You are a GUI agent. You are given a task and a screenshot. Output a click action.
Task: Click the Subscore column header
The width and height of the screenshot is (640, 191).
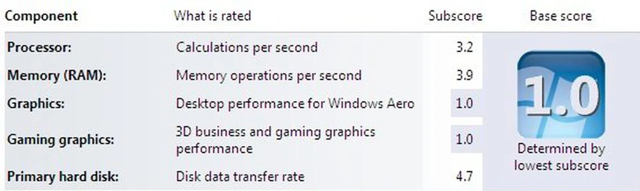[x=455, y=16]
